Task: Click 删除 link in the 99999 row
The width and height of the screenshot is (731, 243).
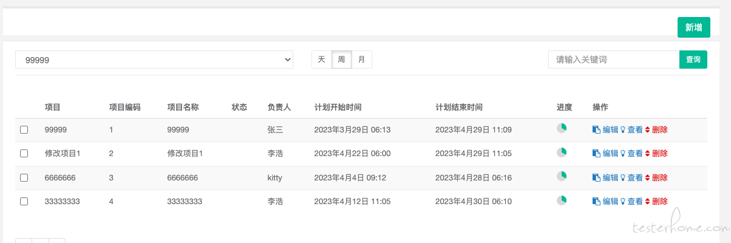Action: pos(660,129)
